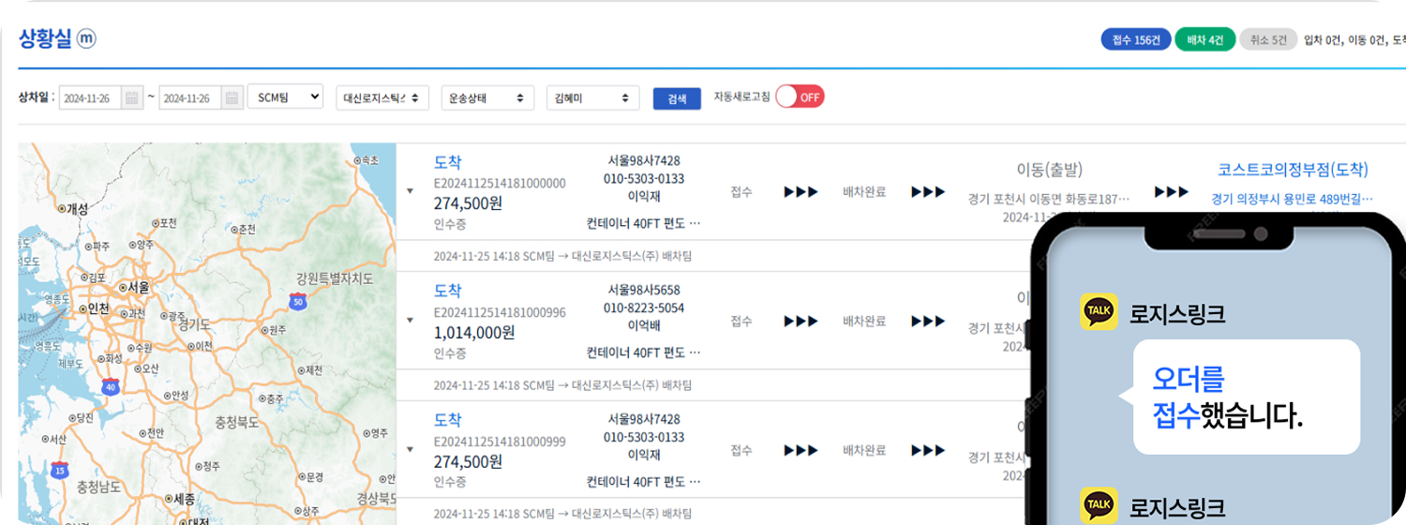
Task: Expand the second order row with 1,014,000원
Action: pyautogui.click(x=410, y=321)
